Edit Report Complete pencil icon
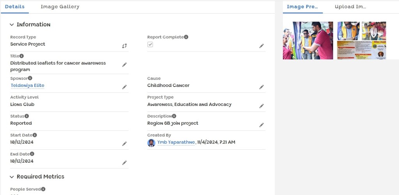The width and height of the screenshot is (399, 195). pyautogui.click(x=261, y=46)
